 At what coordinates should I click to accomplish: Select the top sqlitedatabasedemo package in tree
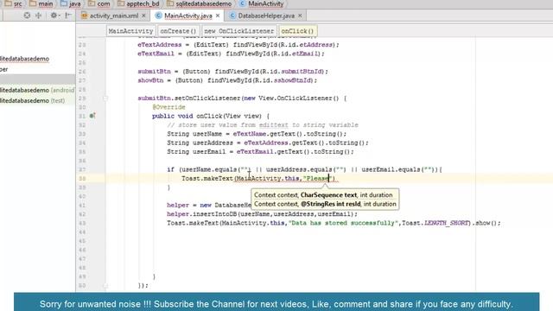[25, 59]
